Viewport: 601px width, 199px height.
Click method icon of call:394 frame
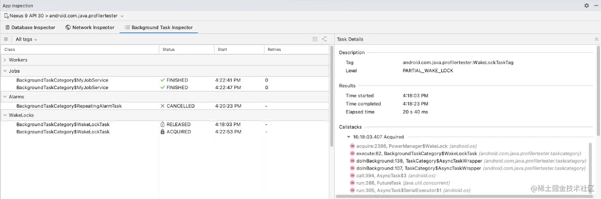[352, 176]
